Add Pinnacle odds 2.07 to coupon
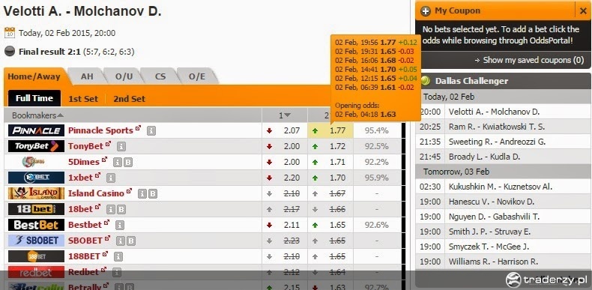 [292, 130]
